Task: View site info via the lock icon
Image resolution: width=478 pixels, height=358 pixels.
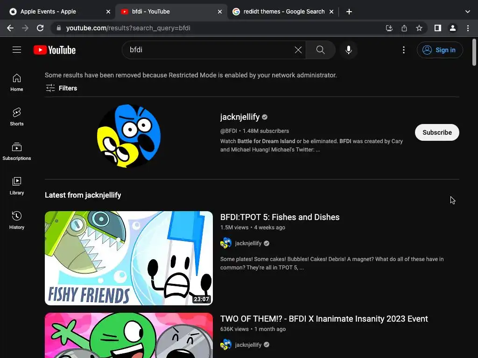Action: click(x=59, y=28)
